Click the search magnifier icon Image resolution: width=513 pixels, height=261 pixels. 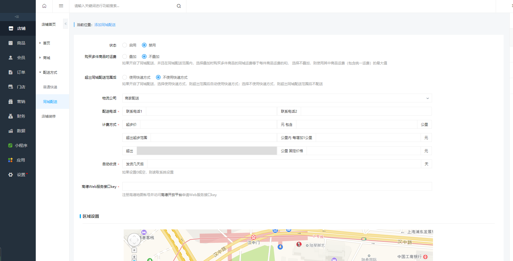(179, 6)
